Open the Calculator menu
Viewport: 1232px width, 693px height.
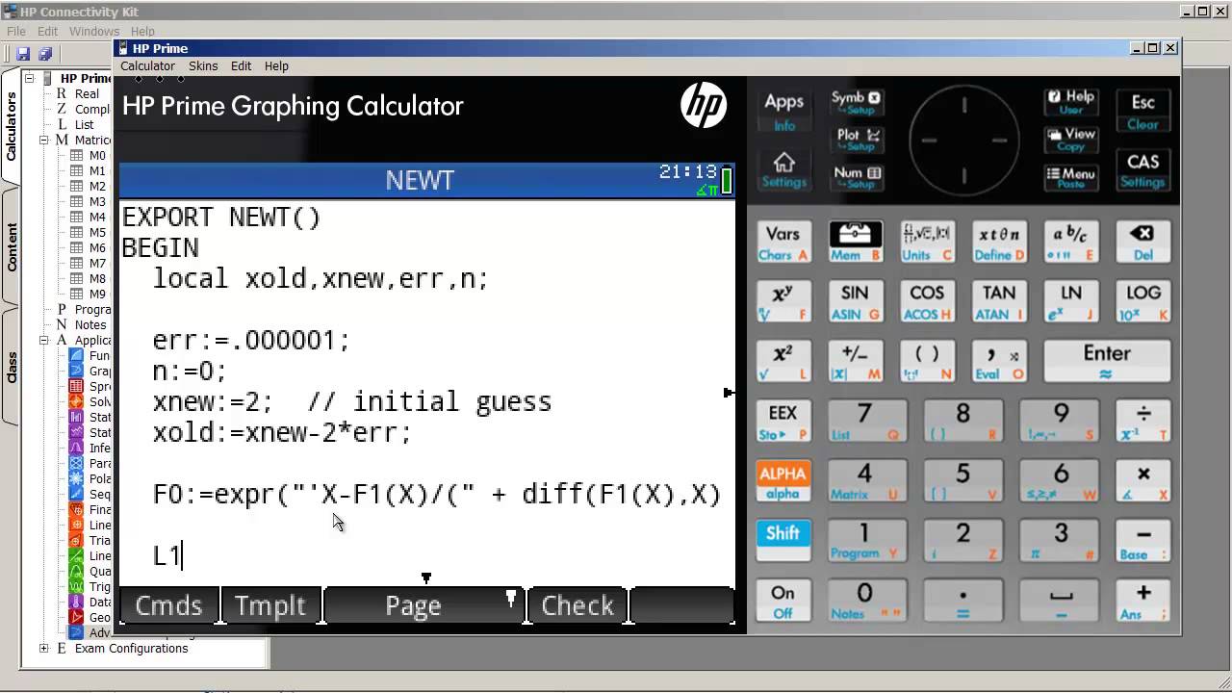pos(147,65)
